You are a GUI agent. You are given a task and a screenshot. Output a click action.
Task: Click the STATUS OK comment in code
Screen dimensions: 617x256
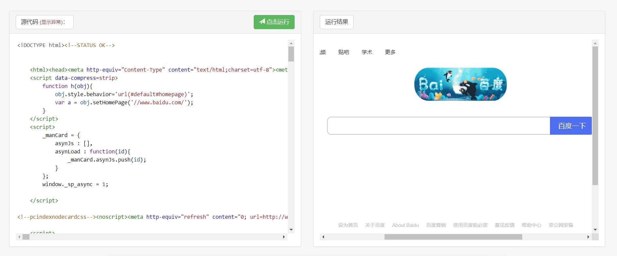pos(90,45)
